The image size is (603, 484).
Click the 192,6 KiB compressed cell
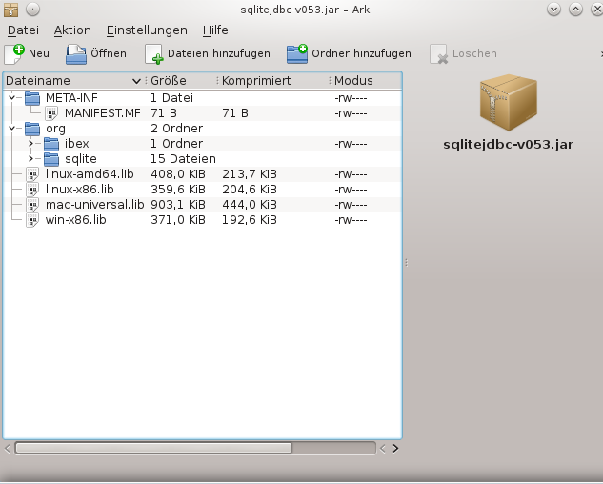(250, 220)
